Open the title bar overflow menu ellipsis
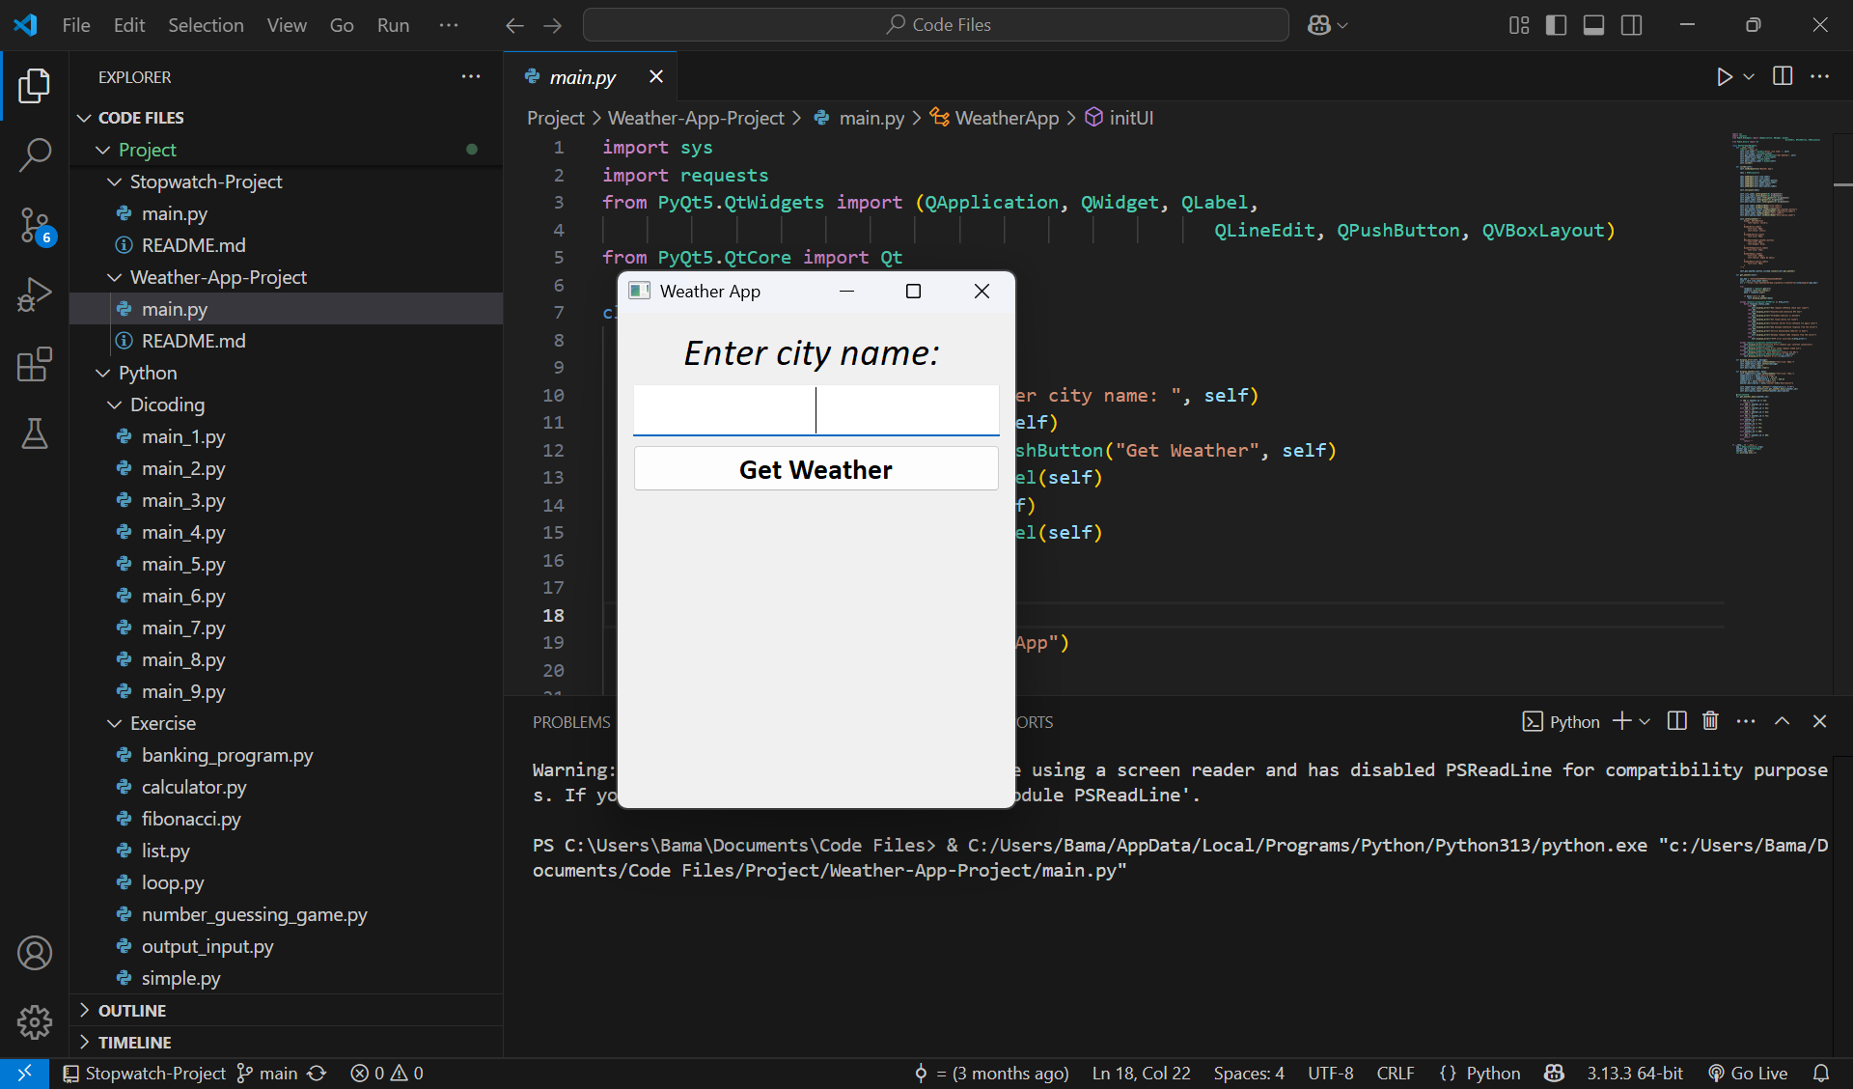The height and width of the screenshot is (1089, 1853). 449,25
